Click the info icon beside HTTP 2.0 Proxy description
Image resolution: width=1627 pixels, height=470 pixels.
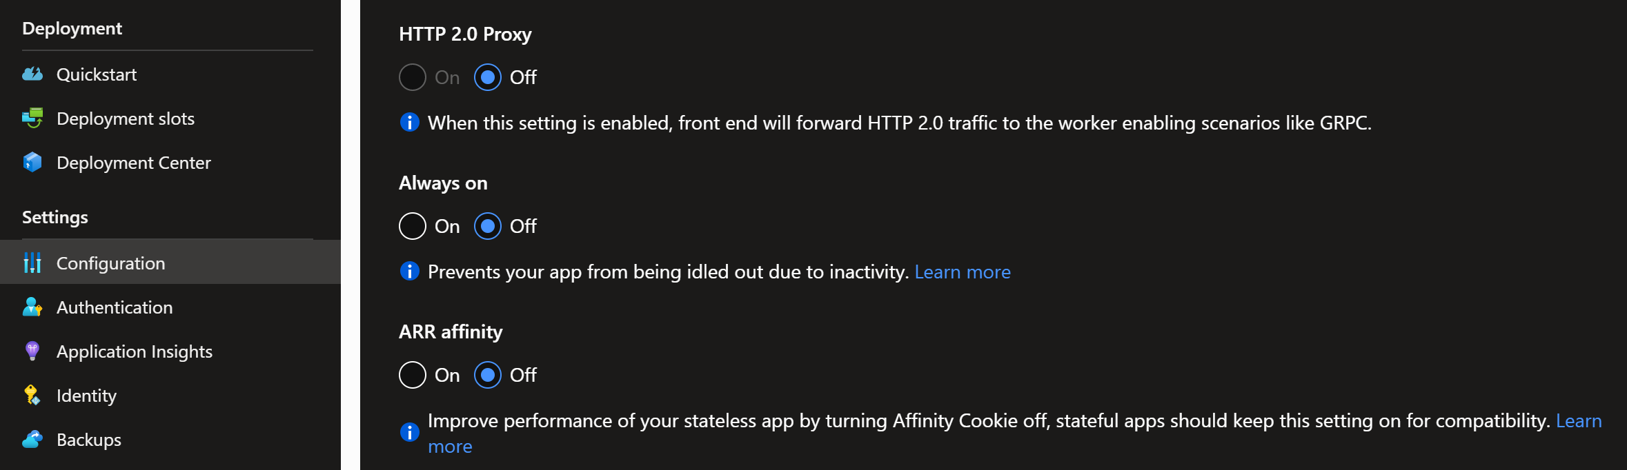410,122
